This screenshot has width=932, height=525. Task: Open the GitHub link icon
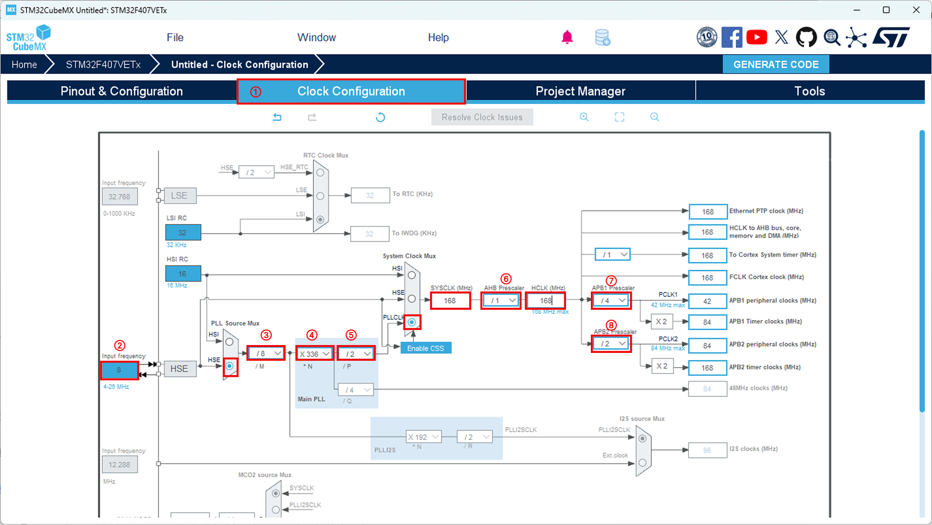(x=807, y=37)
